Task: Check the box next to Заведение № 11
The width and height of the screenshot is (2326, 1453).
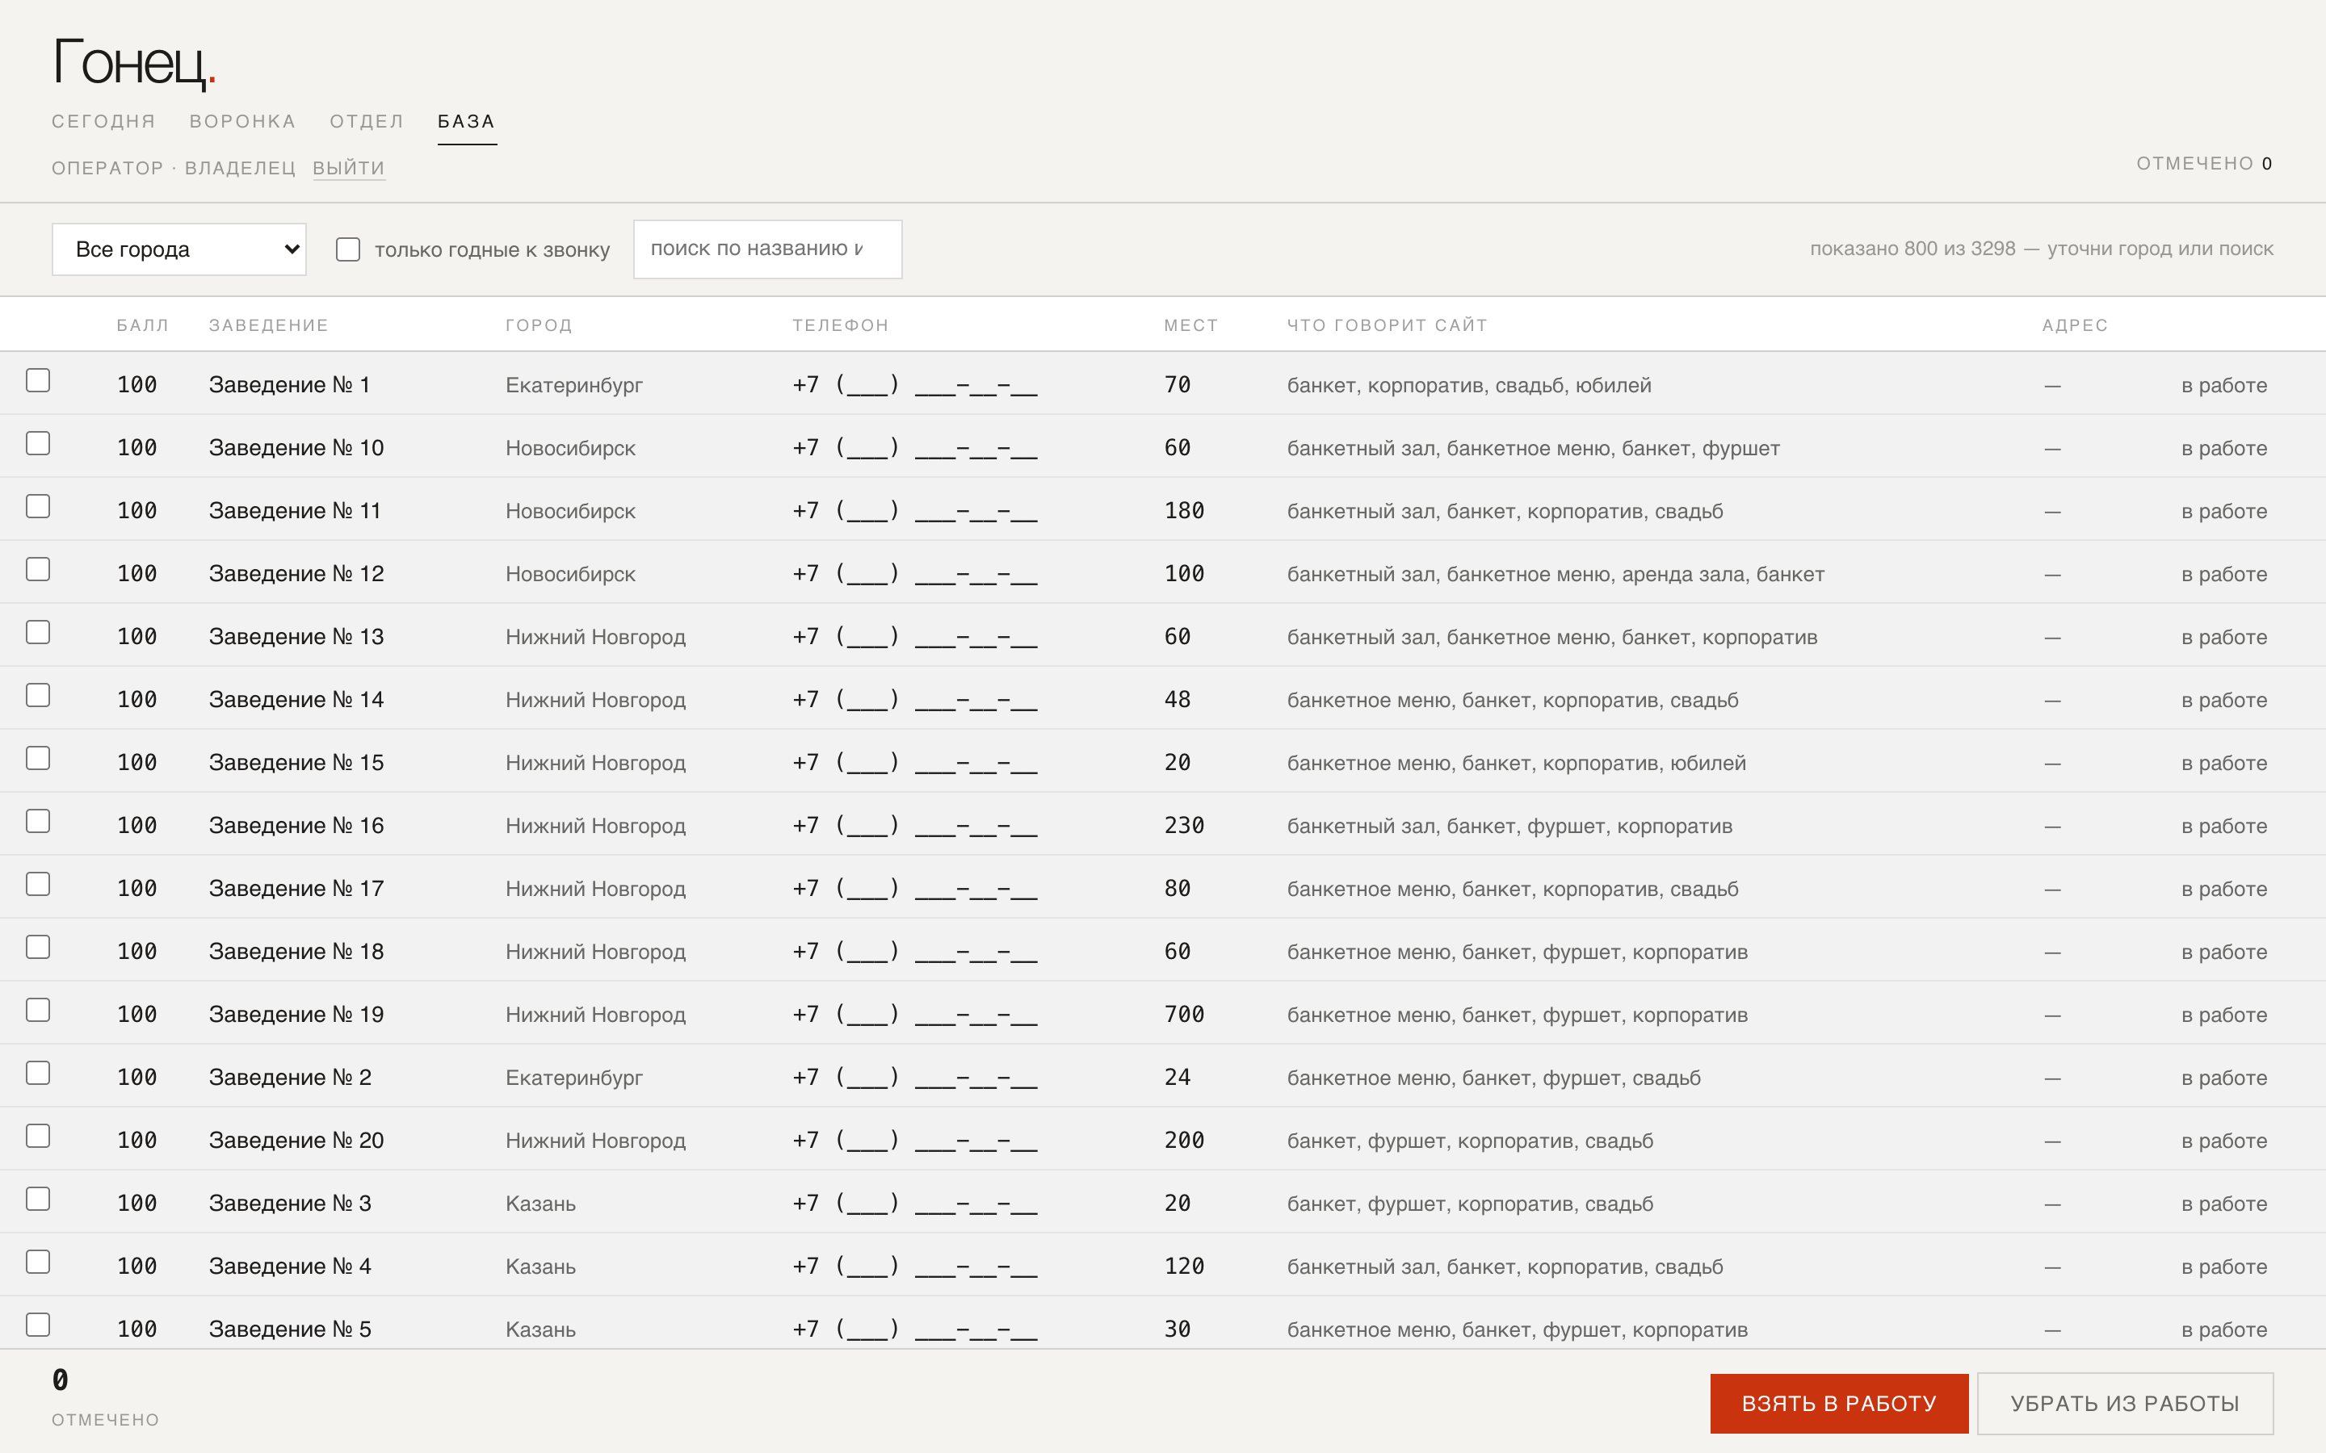Action: 37,506
